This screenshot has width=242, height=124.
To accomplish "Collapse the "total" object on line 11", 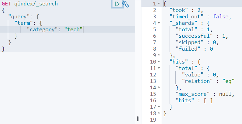I will (159, 68).
